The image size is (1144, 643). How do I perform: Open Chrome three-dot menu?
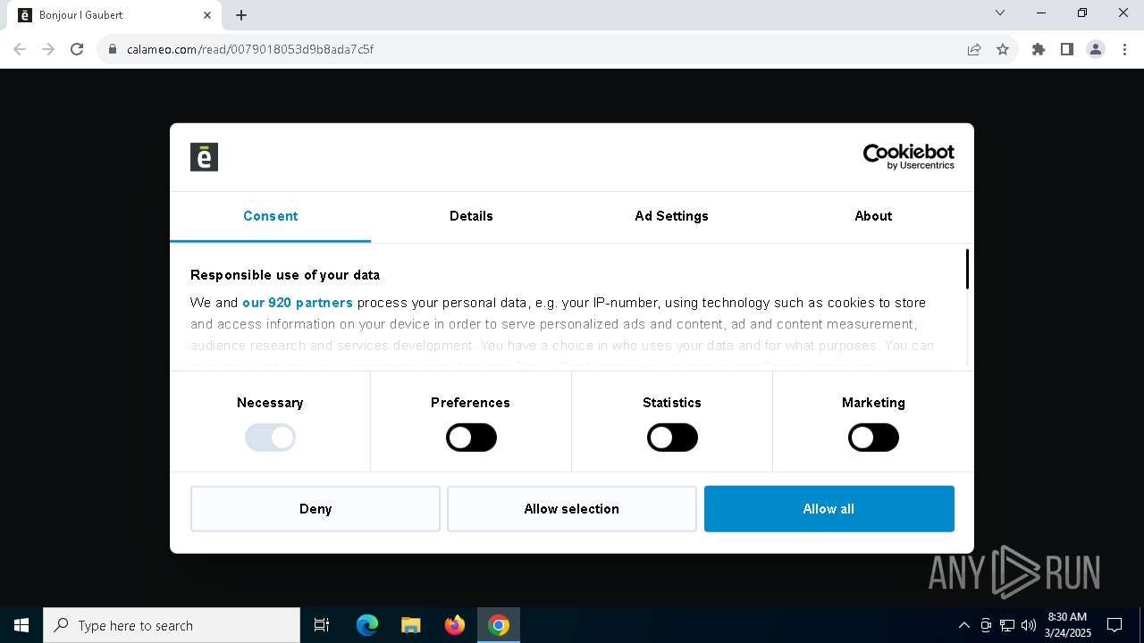(1124, 49)
